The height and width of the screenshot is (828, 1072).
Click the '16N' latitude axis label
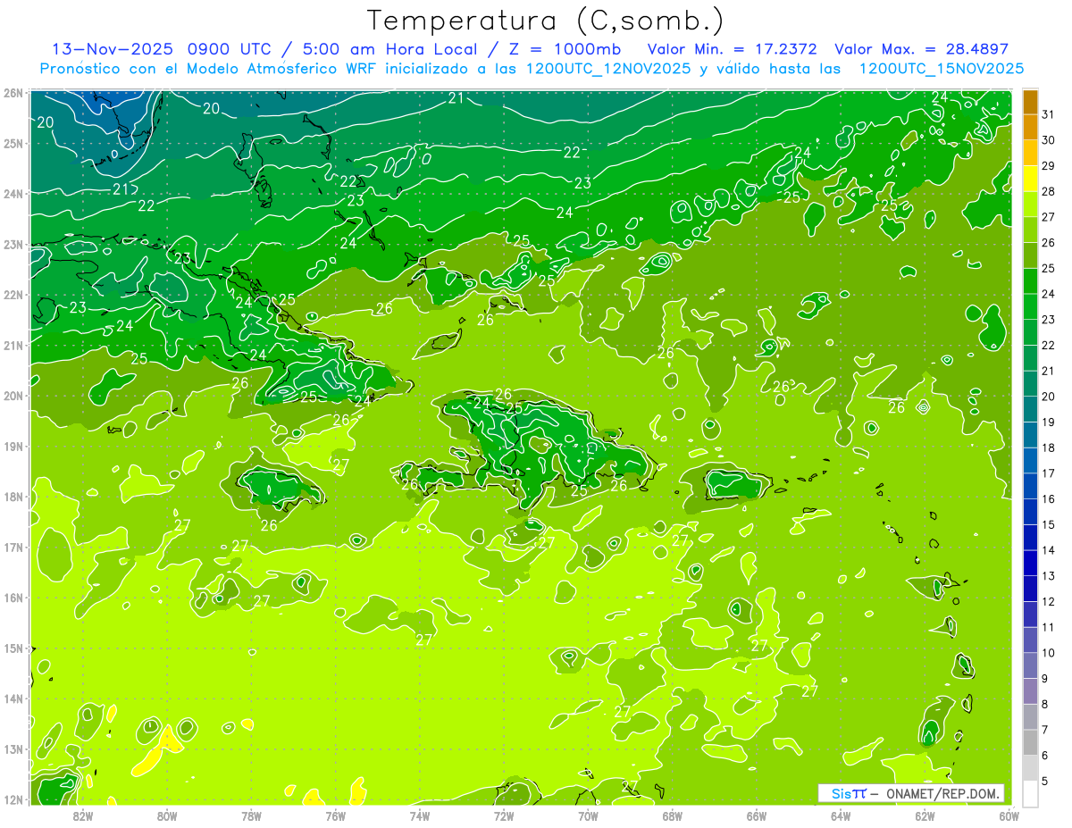[x=13, y=598]
